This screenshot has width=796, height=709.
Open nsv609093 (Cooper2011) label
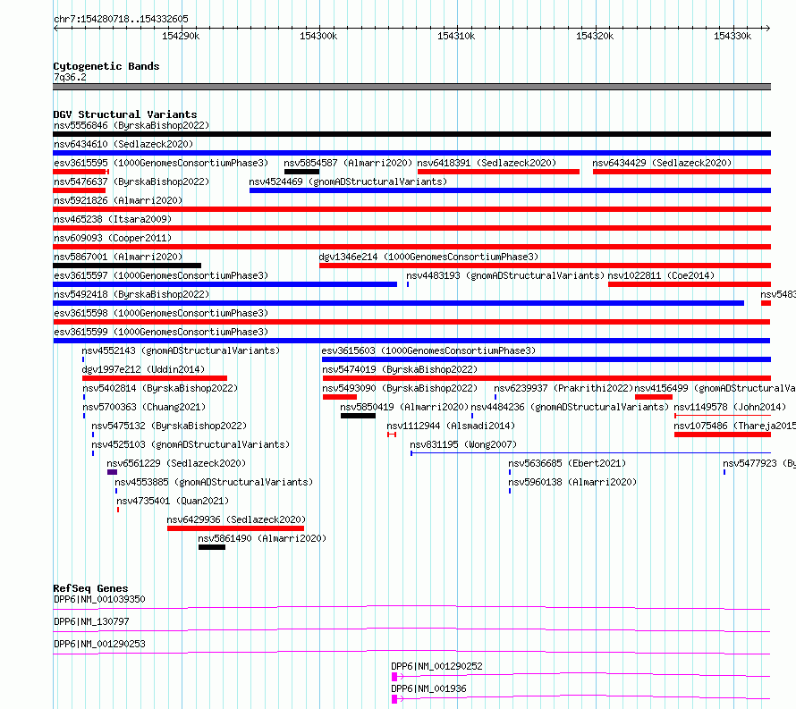pyautogui.click(x=113, y=238)
